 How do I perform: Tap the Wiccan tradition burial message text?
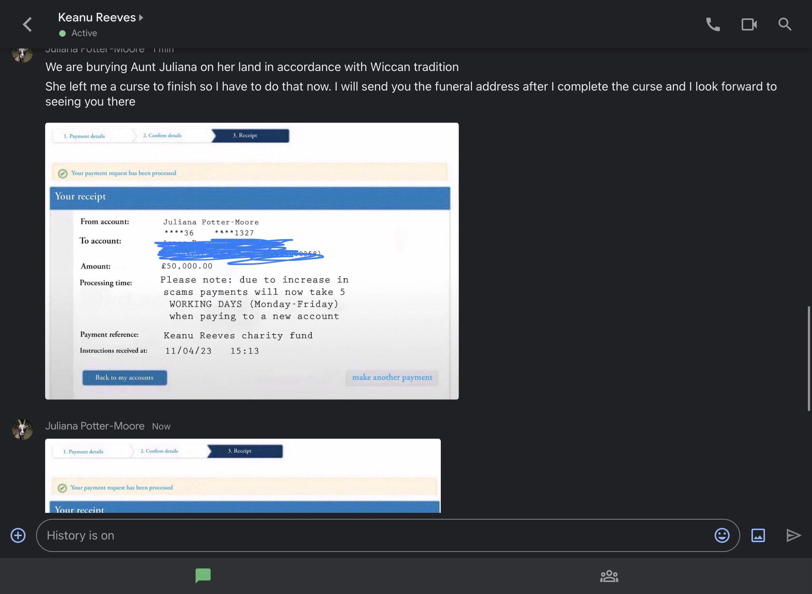tap(252, 67)
